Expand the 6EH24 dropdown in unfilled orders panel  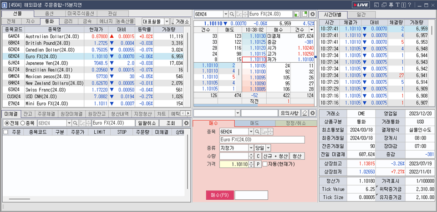coord(69,123)
